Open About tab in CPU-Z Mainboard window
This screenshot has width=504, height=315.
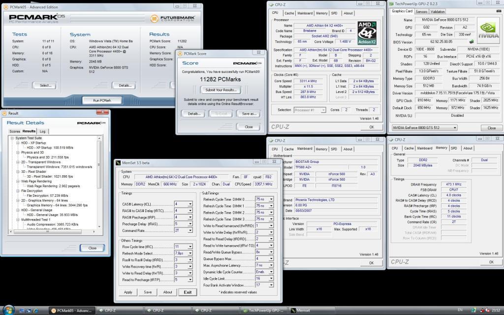[348, 149]
